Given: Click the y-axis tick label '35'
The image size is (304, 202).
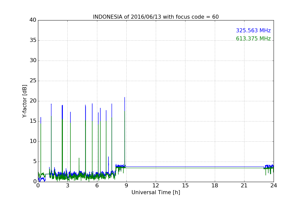Looking at the screenshot, I should click(33, 40).
